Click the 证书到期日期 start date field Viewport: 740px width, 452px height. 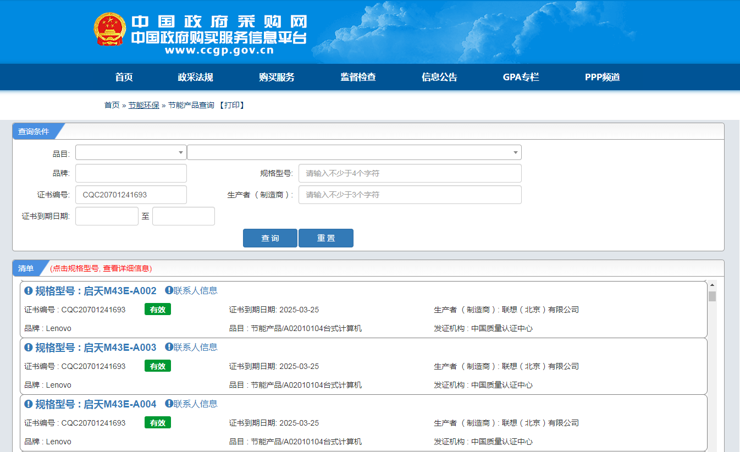click(107, 216)
